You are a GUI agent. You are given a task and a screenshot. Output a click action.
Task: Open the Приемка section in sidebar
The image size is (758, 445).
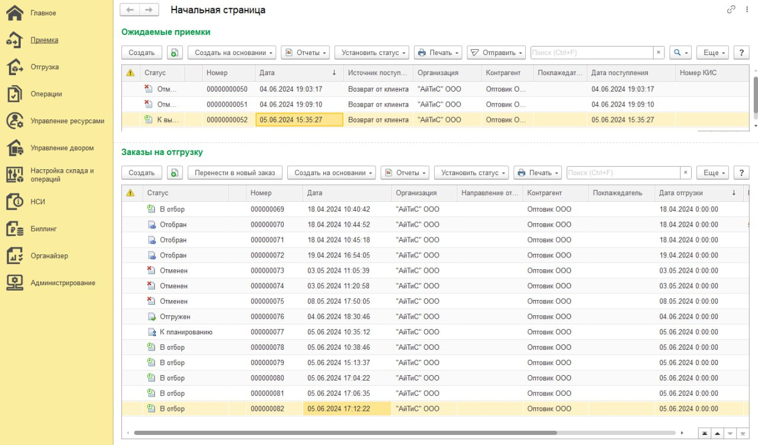pos(44,40)
